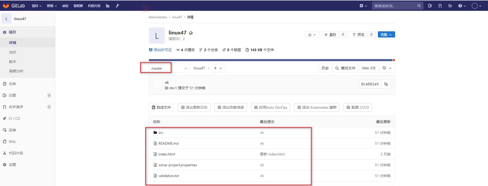
Task: Open the README.md file
Action: pos(168,143)
